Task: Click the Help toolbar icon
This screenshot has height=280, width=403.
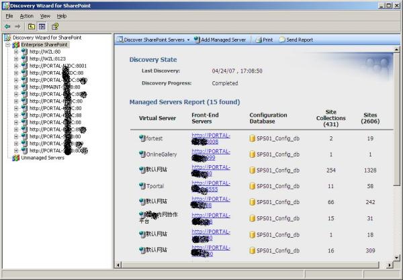Action: click(55, 26)
